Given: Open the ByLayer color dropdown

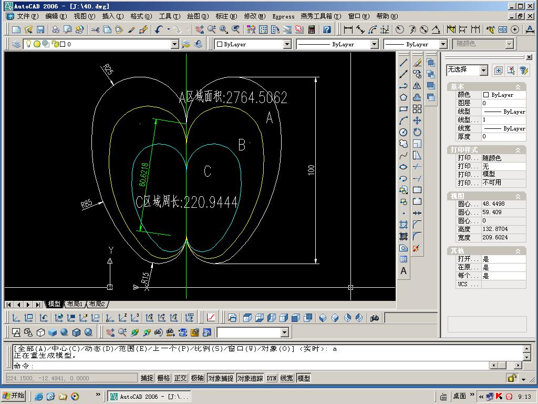Looking at the screenshot, I should [287, 44].
